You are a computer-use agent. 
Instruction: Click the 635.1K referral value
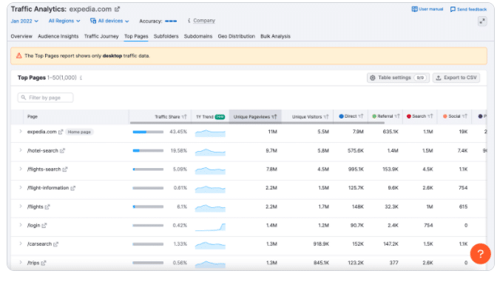[390, 132]
